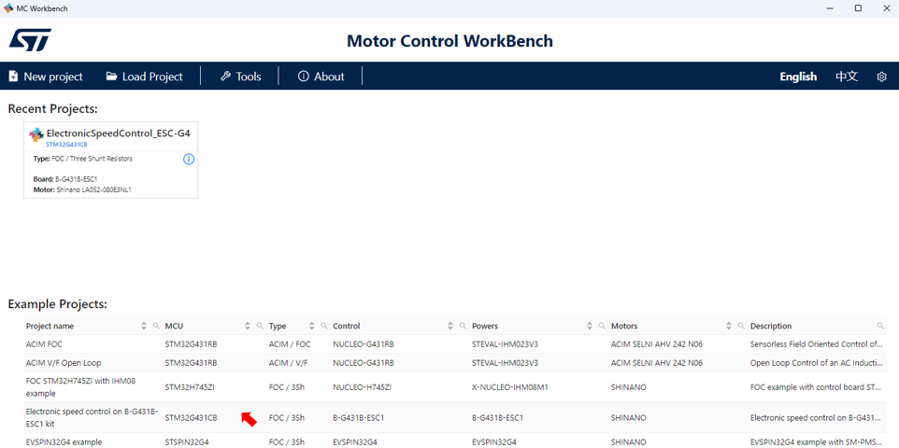Screen dimensions: 899x448
Task: Click Open Loop Control description cell
Action: tap(818, 363)
